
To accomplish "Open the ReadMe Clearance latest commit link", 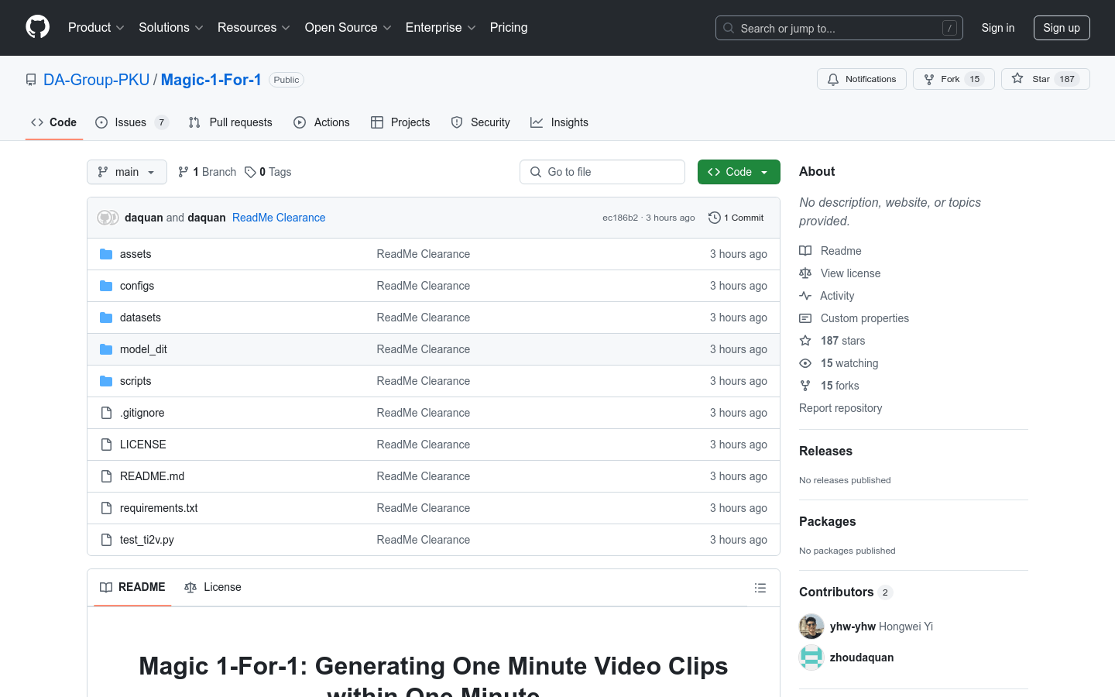I will [279, 218].
